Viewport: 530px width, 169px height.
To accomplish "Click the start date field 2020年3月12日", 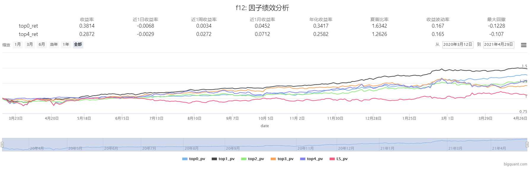I will click(458, 45).
